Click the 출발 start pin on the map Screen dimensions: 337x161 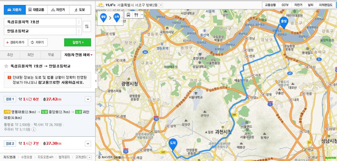coord(284,22)
